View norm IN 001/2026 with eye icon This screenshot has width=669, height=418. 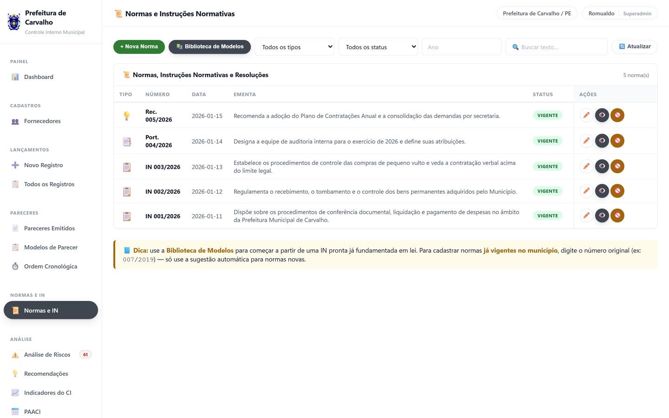click(602, 216)
